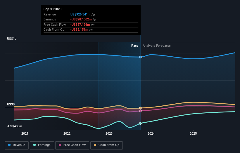Click the US$0 y-axis label
The height and width of the screenshot is (153, 240).
pyautogui.click(x=11, y=105)
